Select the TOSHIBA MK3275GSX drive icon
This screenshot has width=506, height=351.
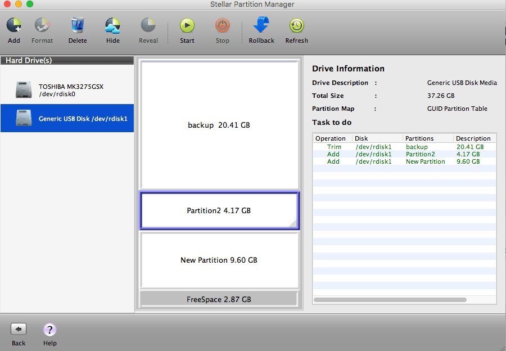24,90
